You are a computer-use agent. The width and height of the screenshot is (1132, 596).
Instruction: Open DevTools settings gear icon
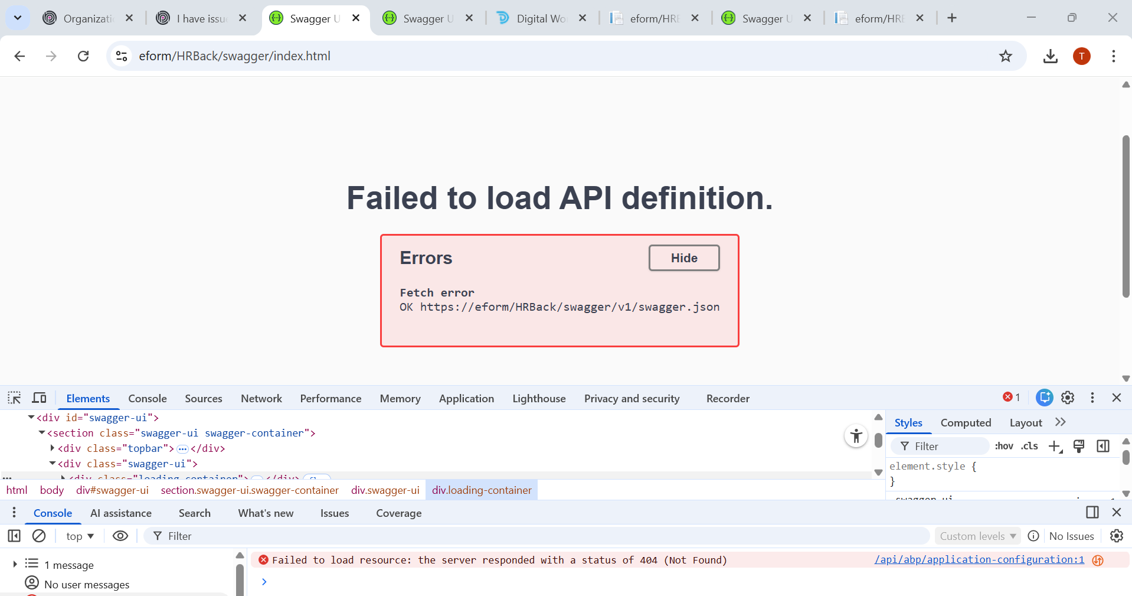coord(1067,398)
